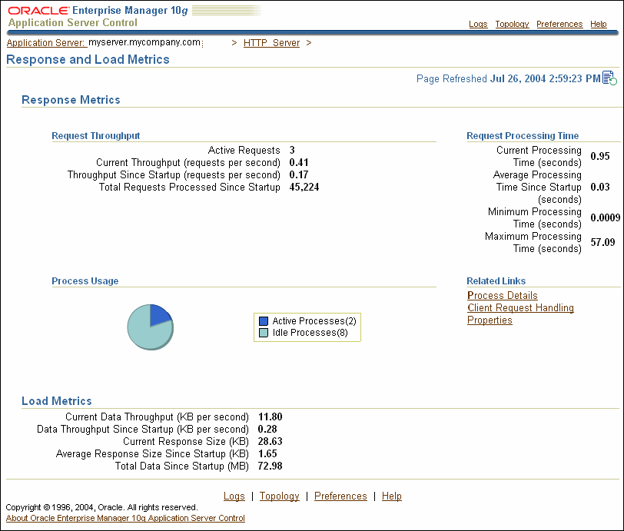
Task: Open Preferences link in footer
Action: coord(340,496)
